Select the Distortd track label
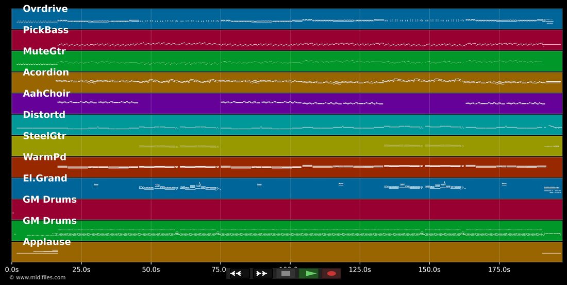Image resolution: width=567 pixels, height=285 pixels. (x=44, y=115)
